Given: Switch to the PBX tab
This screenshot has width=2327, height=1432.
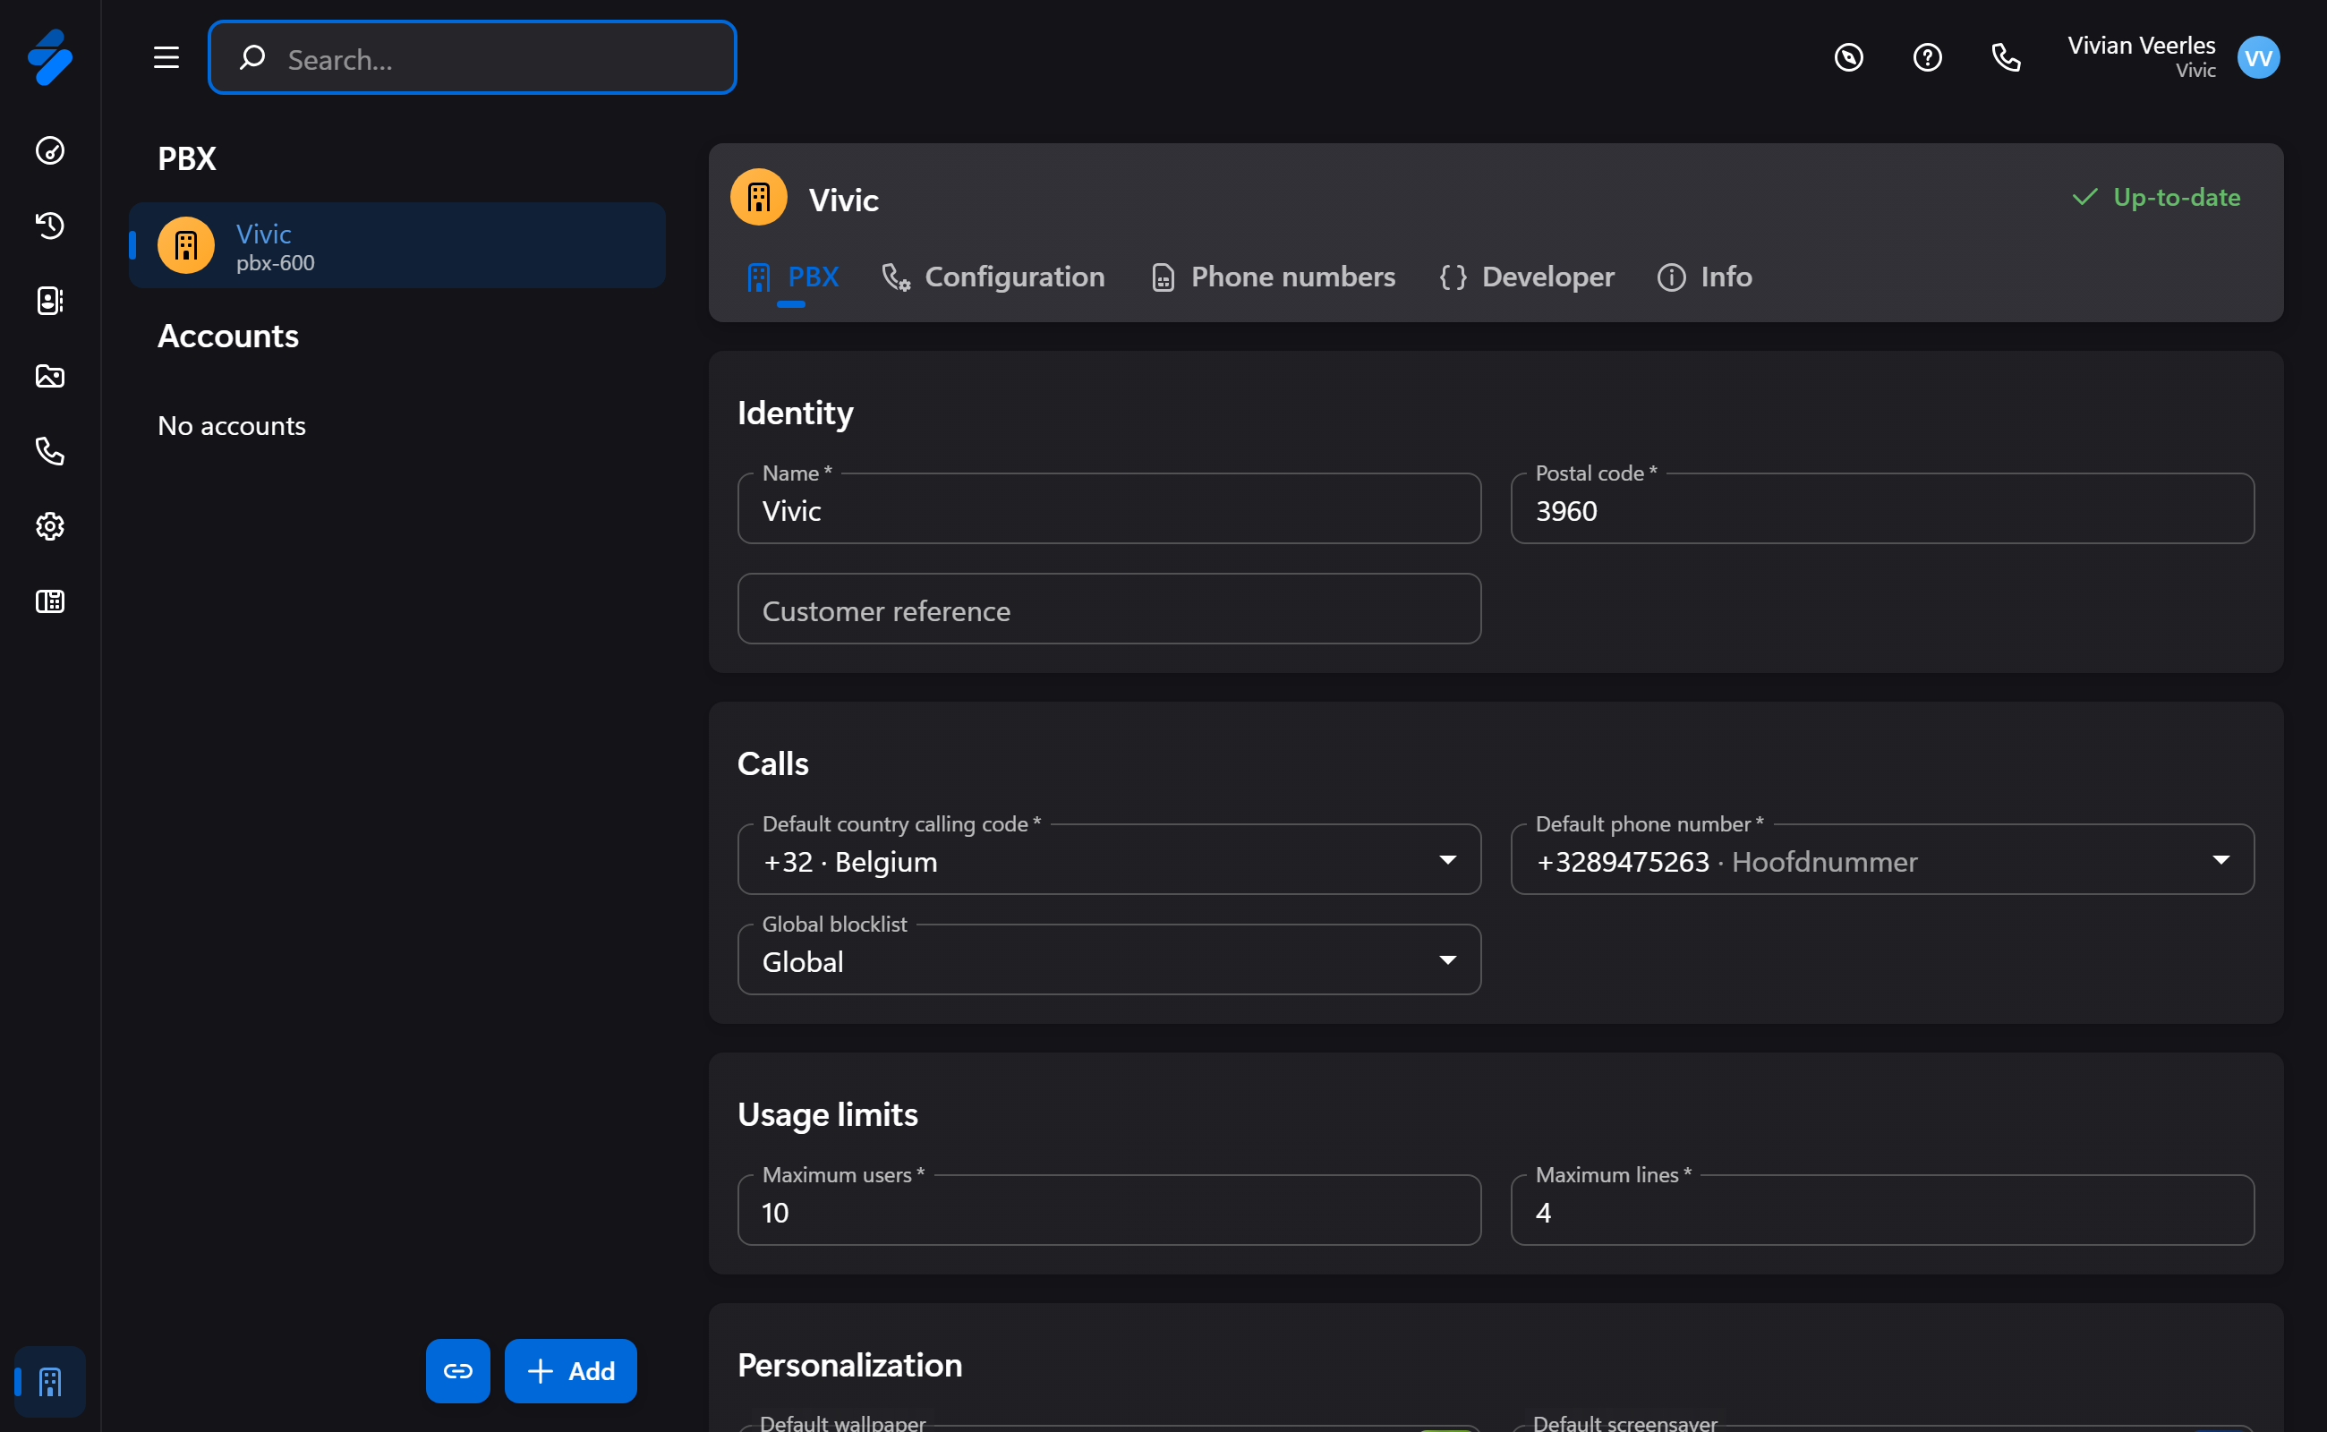Looking at the screenshot, I should (x=792, y=277).
